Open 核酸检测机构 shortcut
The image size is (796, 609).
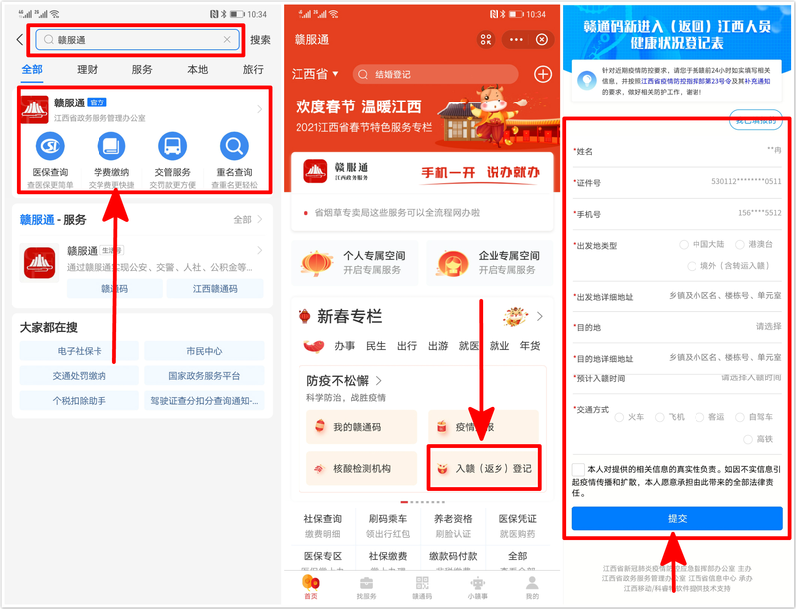361,468
